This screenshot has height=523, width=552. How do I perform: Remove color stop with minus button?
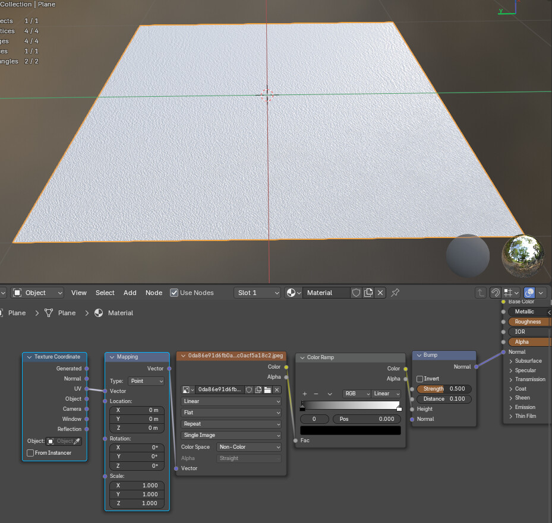point(316,394)
